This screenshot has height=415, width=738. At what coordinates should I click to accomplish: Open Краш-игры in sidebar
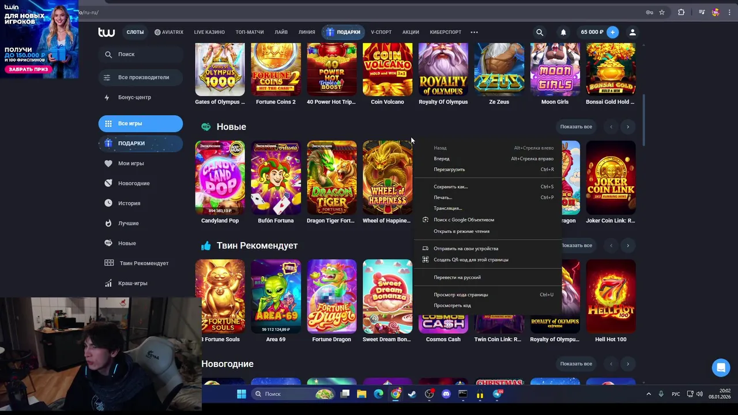coord(141,283)
